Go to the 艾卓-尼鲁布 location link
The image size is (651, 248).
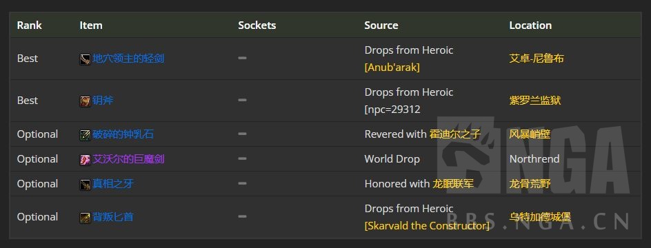tap(537, 59)
